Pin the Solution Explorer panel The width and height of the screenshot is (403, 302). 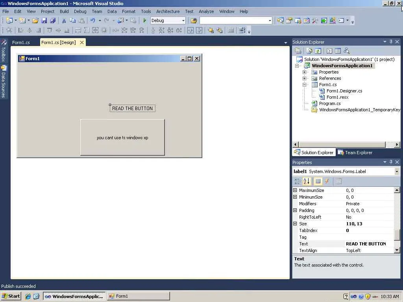click(391, 42)
